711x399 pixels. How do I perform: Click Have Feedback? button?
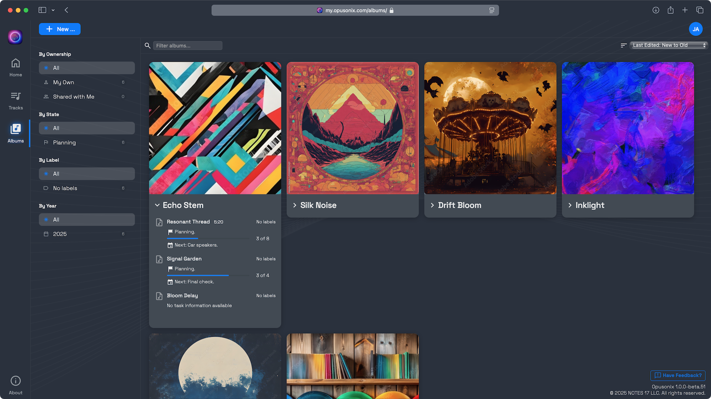(x=678, y=375)
